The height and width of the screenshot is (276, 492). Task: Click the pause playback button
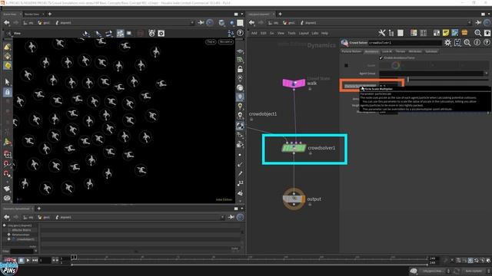click(21, 260)
